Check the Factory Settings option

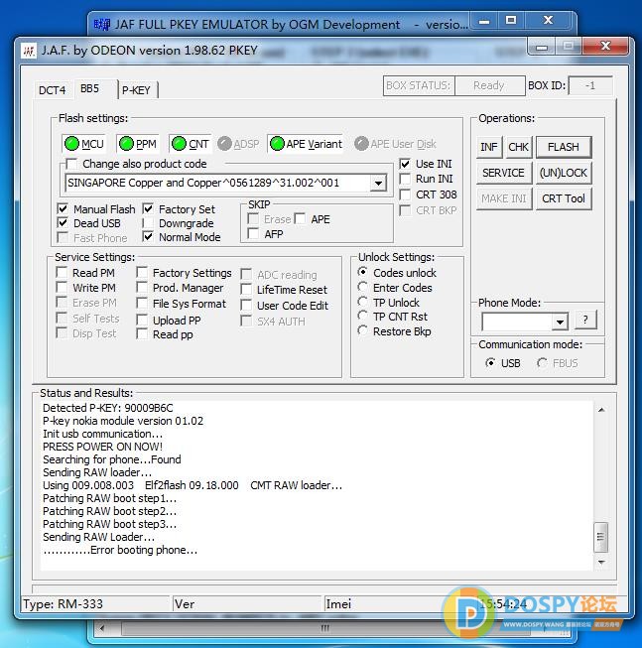pos(142,273)
